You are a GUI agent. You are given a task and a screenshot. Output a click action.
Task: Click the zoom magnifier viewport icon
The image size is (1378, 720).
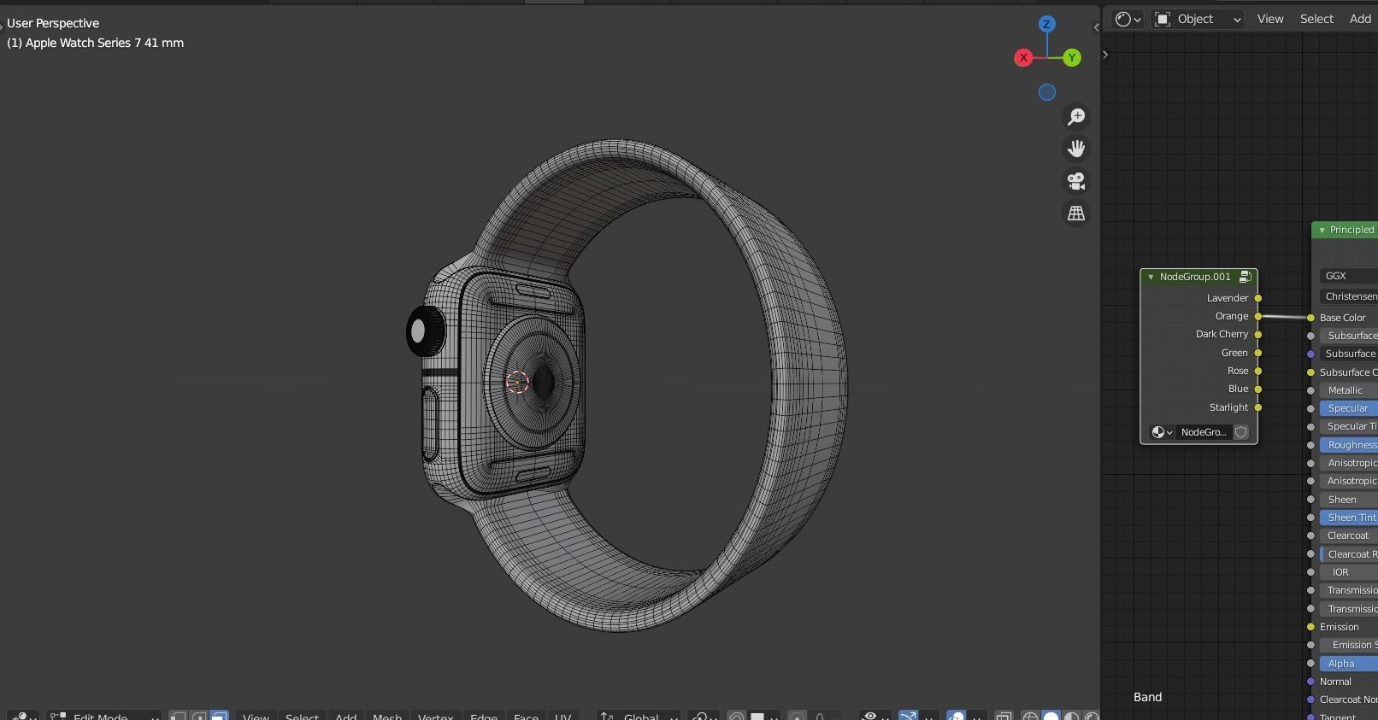point(1076,116)
